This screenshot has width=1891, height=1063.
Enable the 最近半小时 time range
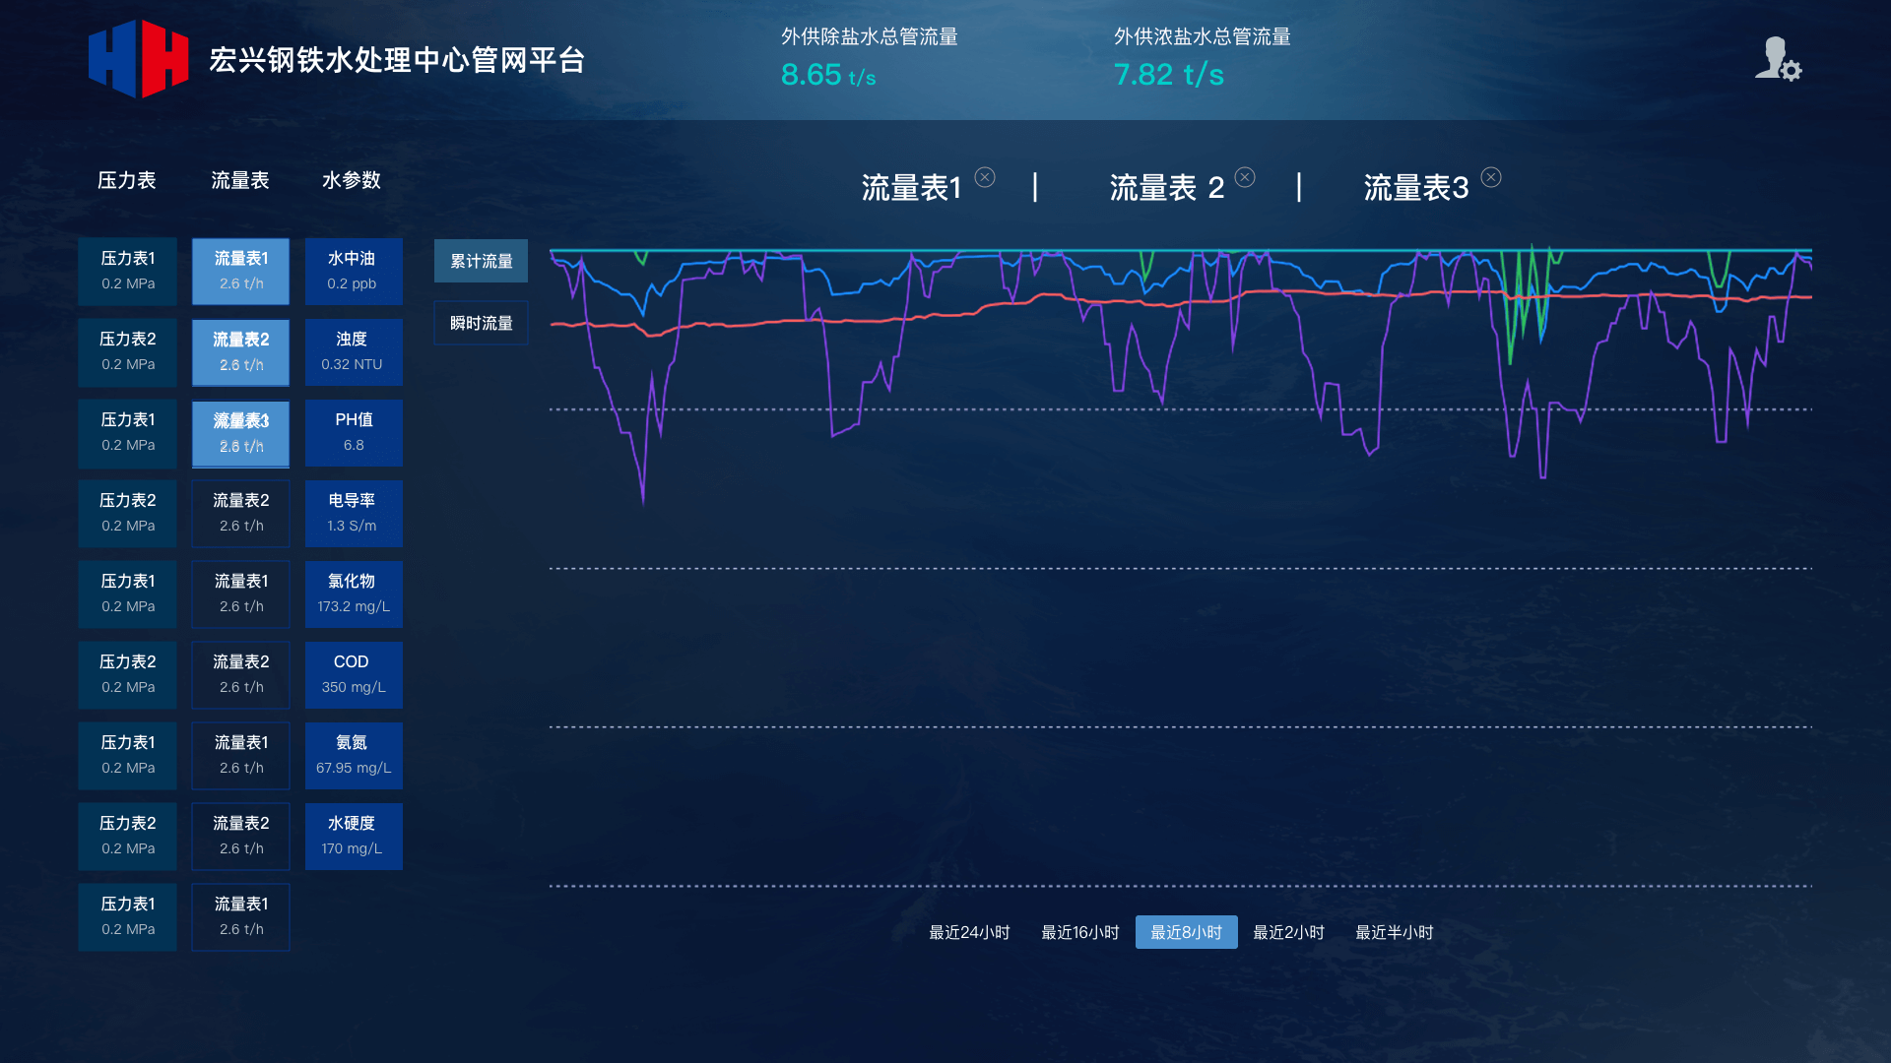[x=1394, y=932]
